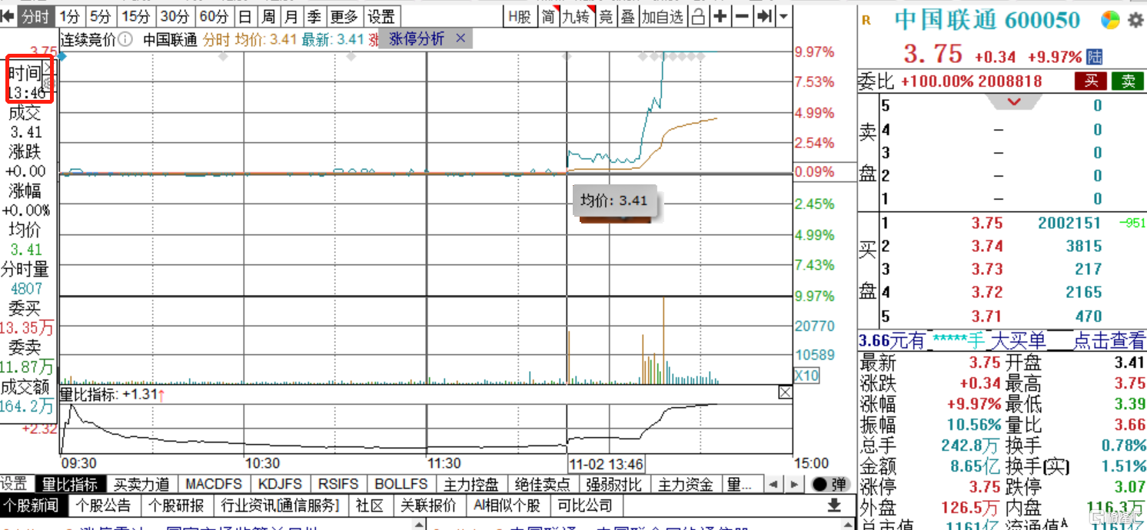Toggle the 竞 auction display
This screenshot has width=1147, height=530.
pos(607,16)
